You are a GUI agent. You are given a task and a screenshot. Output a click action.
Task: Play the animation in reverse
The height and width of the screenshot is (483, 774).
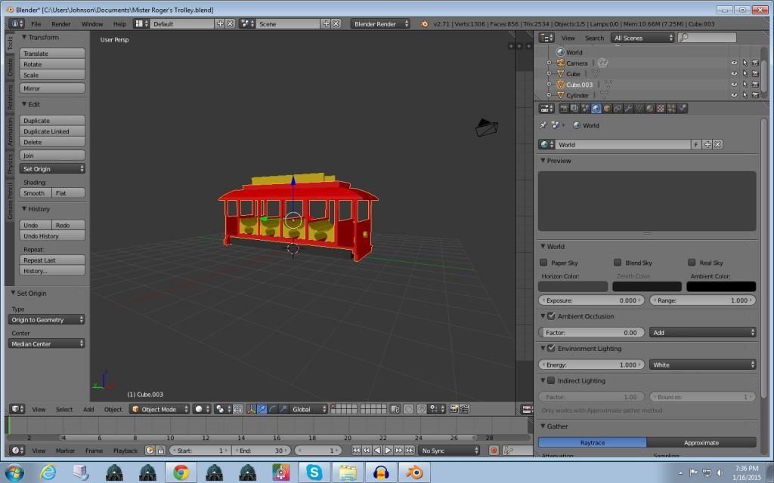[378, 451]
